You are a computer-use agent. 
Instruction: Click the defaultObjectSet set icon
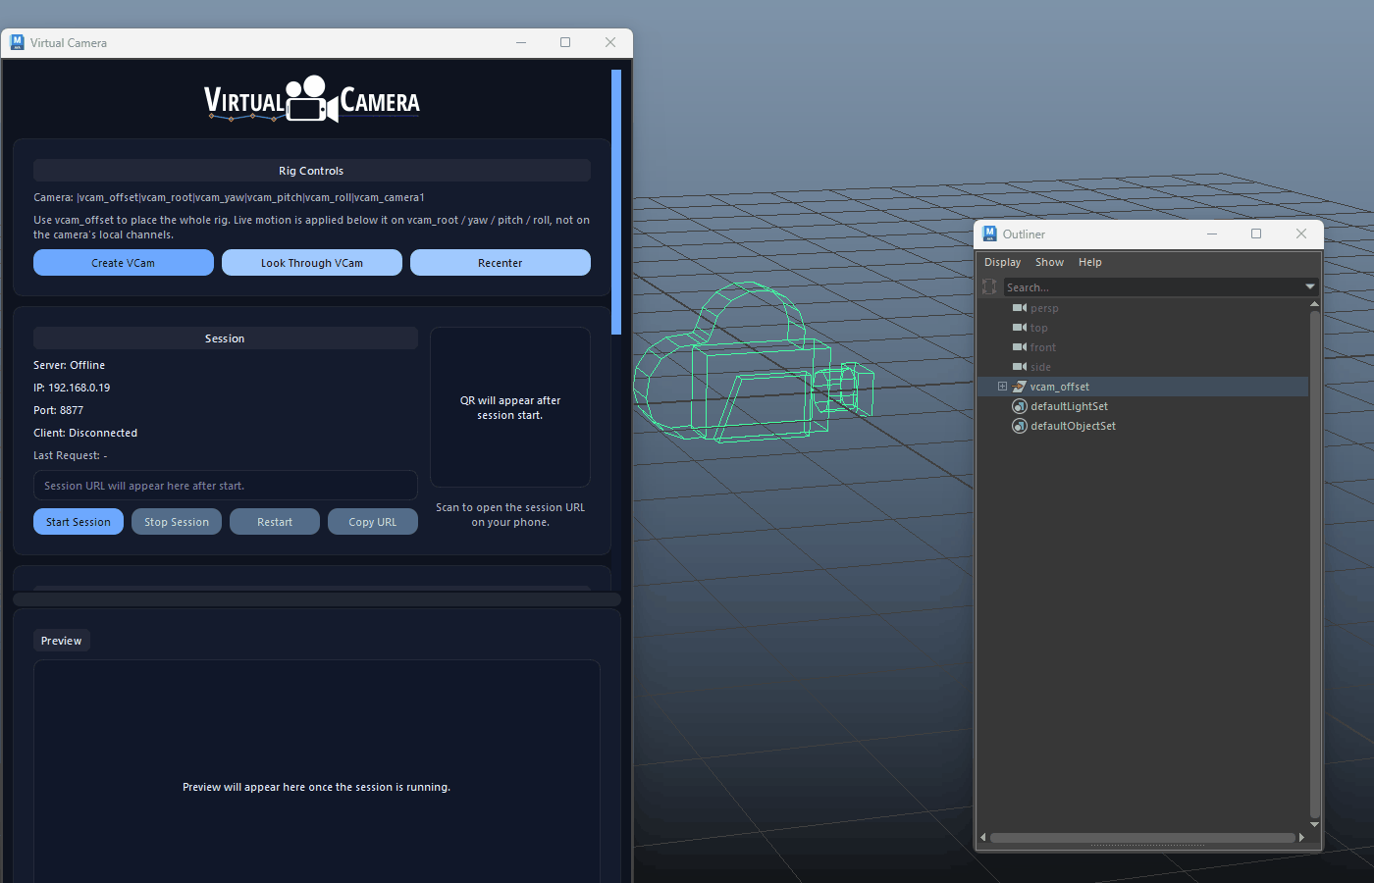[x=1020, y=426]
